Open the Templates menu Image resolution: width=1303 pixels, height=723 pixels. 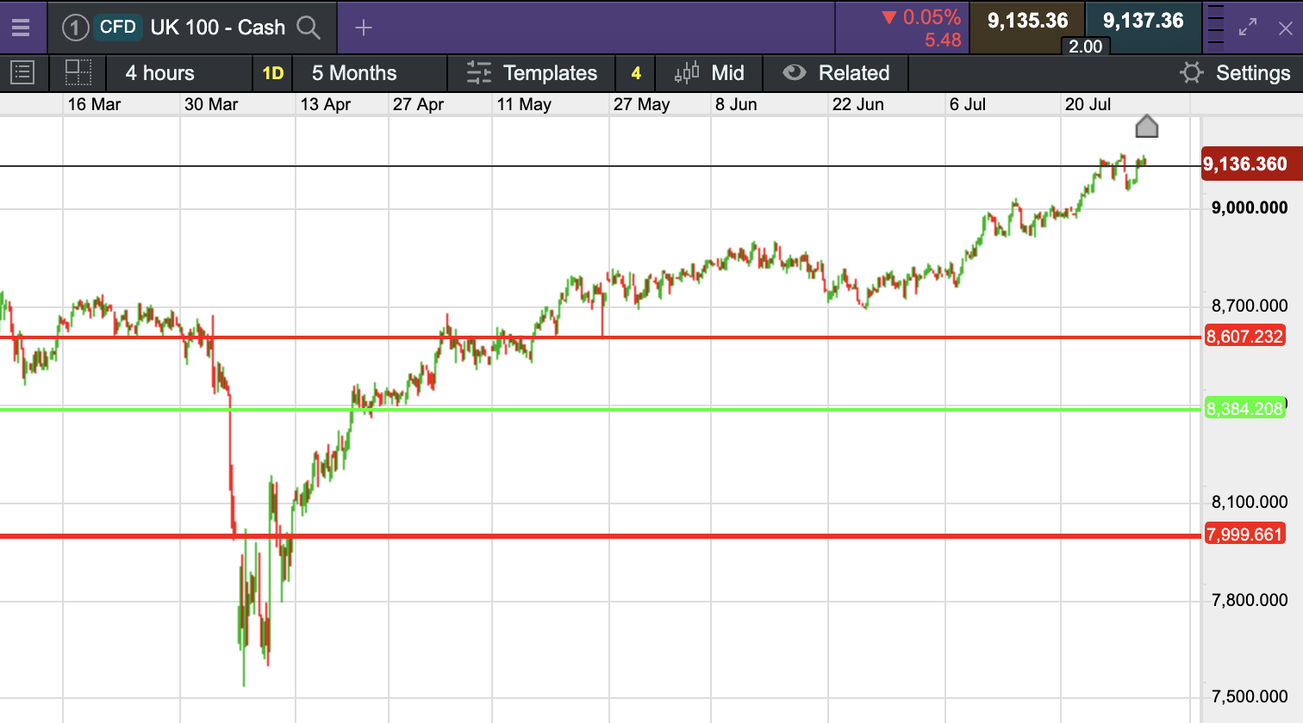pyautogui.click(x=532, y=73)
